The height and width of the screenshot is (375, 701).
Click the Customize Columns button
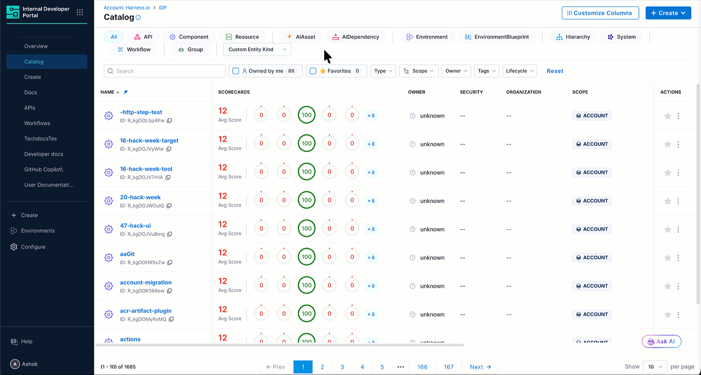click(600, 13)
